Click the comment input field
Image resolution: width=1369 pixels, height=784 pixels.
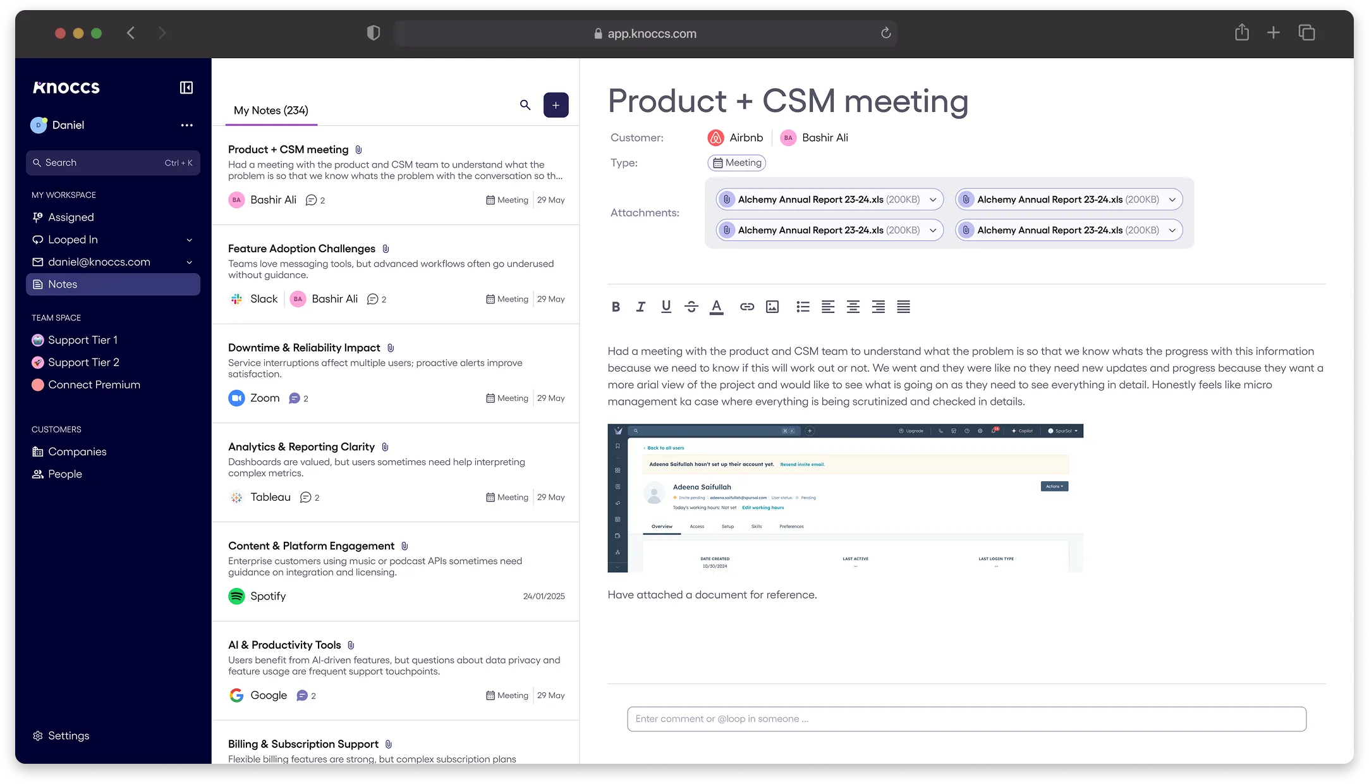click(x=966, y=719)
